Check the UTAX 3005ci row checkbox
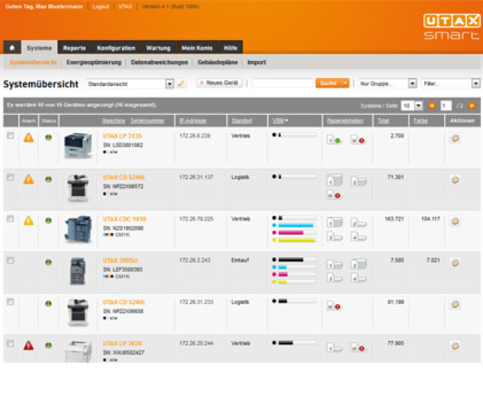This screenshot has height=404, width=483. [x=10, y=261]
